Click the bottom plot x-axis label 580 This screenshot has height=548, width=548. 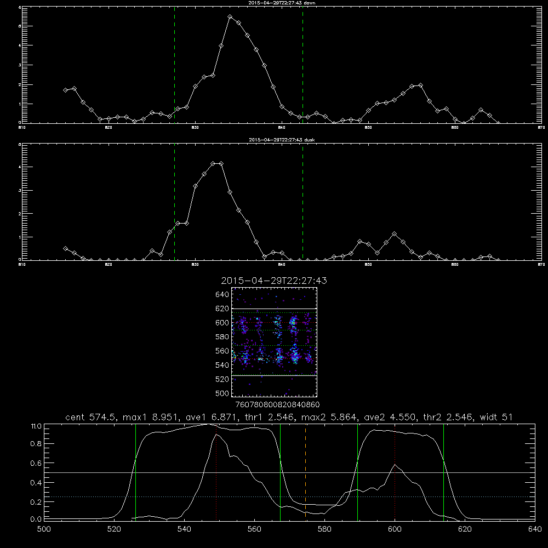click(x=324, y=529)
